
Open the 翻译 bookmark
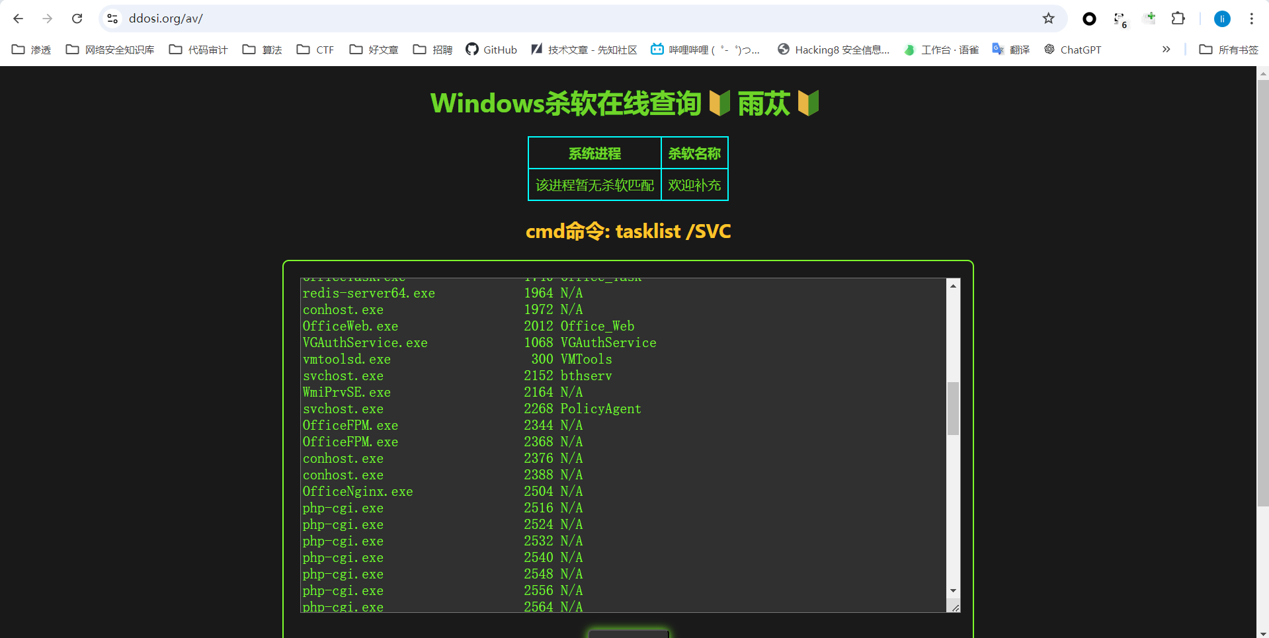pyautogui.click(x=1011, y=50)
